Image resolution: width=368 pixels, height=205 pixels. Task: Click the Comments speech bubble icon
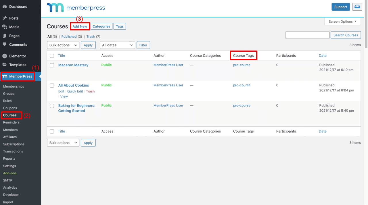(5, 45)
